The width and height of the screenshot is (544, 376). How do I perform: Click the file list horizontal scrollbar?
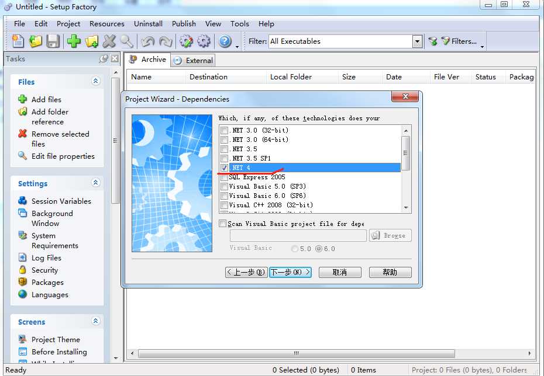297,353
